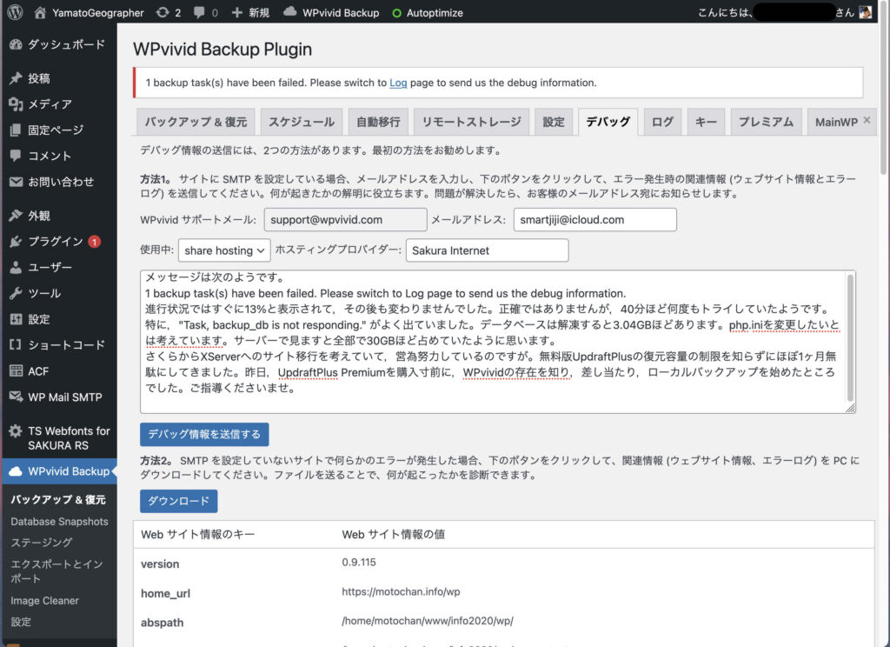Click the textarea resize handle
Image resolution: width=890 pixels, height=647 pixels.
(850, 408)
